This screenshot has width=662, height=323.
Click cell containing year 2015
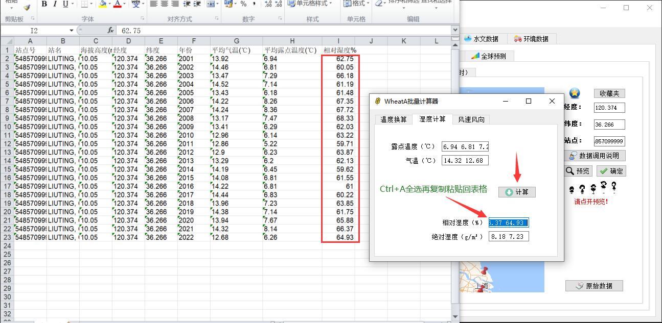[x=194, y=178]
